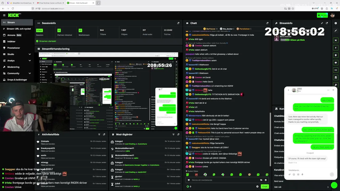Reload the page with browser refresh button
The width and height of the screenshot is (340, 191).
[12, 8]
